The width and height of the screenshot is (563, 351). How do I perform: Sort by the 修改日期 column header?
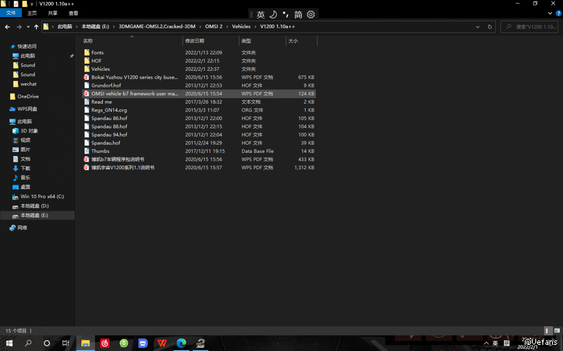211,41
